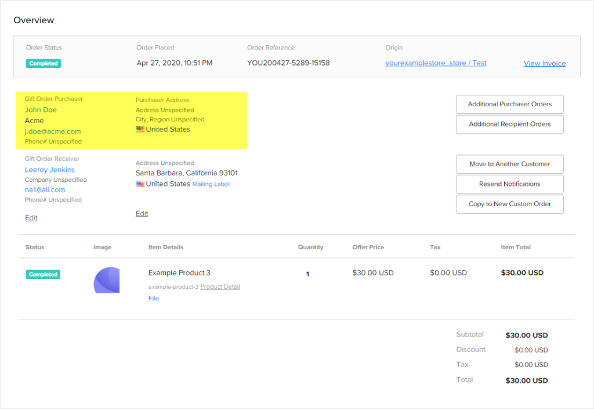Click the Overview heading
594x409 pixels.
click(x=34, y=20)
